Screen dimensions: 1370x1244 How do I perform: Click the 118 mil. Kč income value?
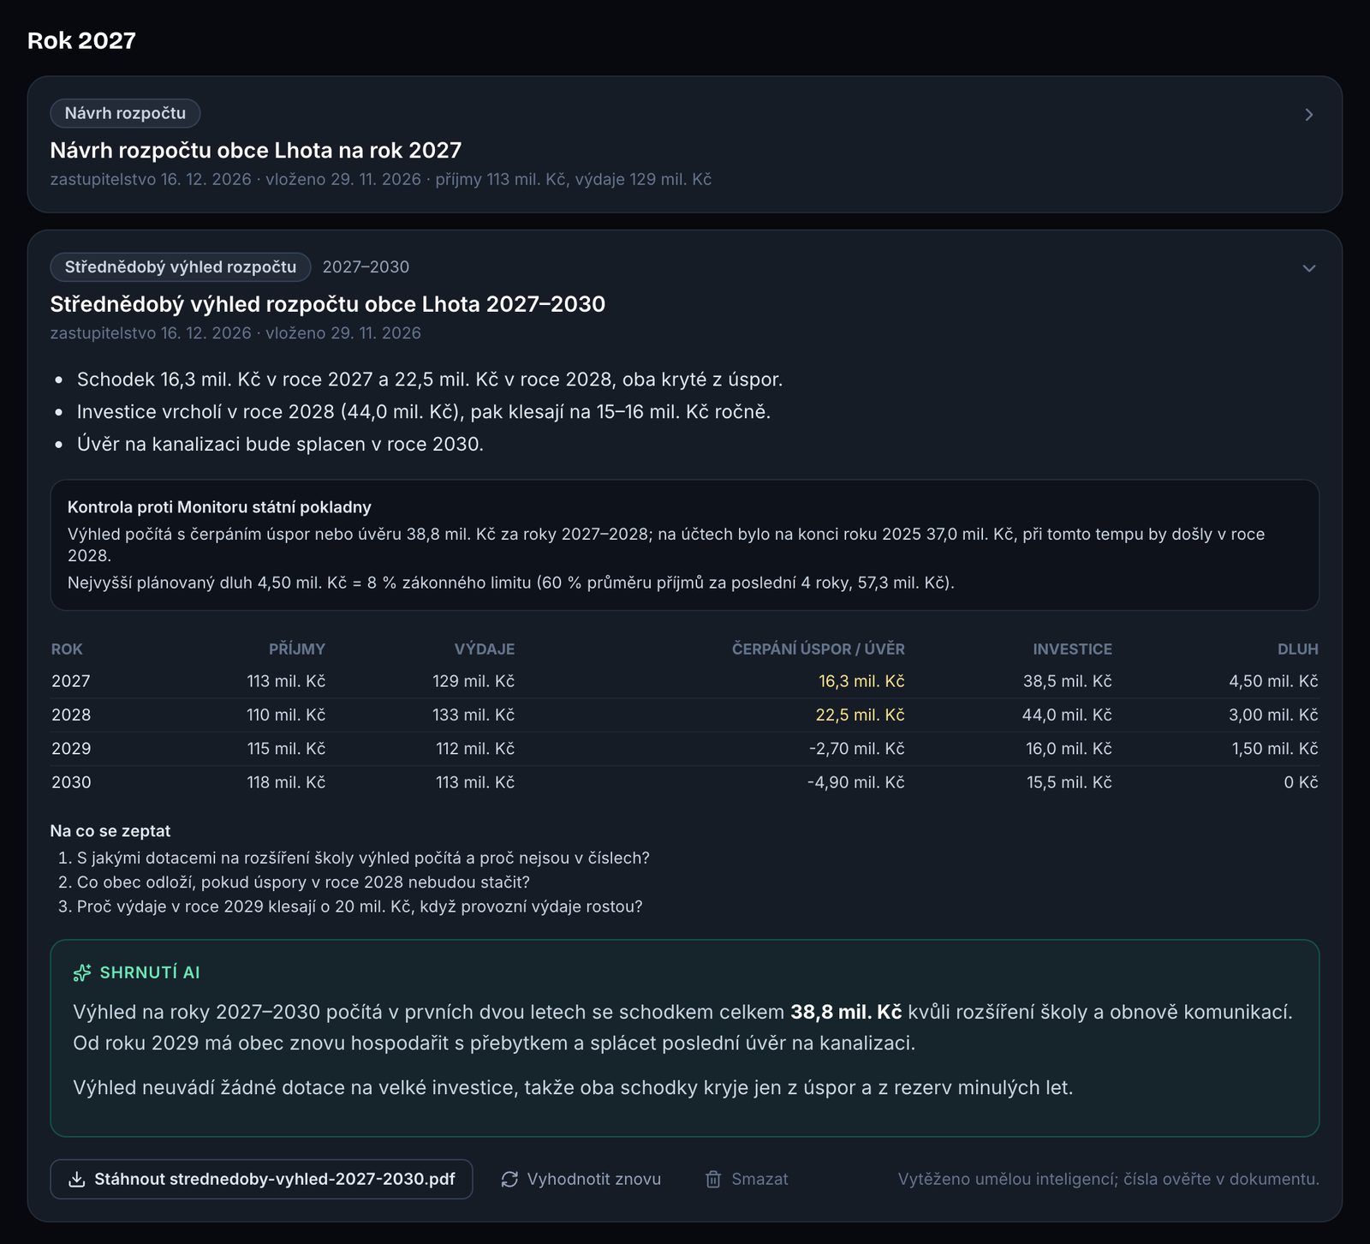(x=286, y=782)
